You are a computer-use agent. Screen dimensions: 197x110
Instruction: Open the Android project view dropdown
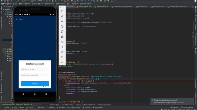pos(8,7)
